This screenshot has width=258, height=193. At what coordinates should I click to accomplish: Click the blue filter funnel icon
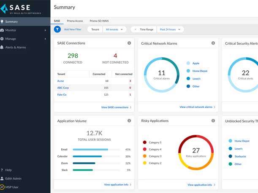coord(57,29)
